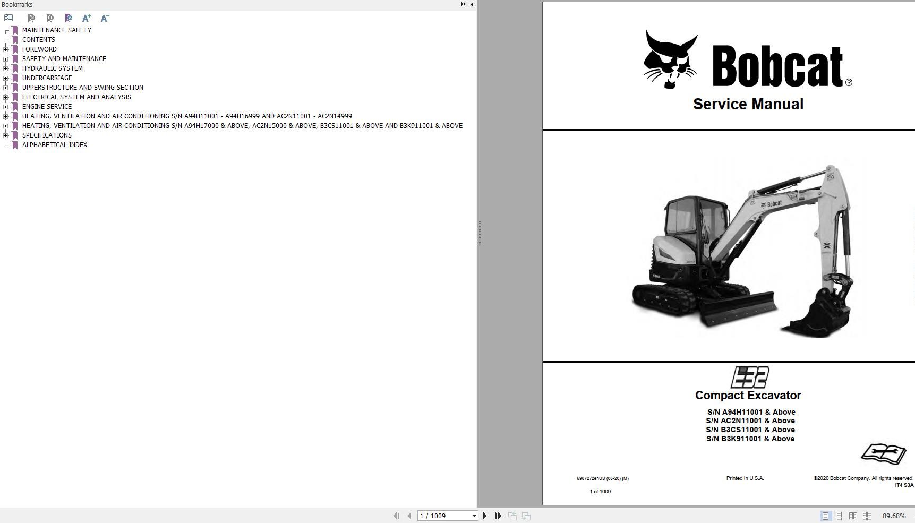Click the previous view icon
This screenshot has width=915, height=523.
point(512,516)
